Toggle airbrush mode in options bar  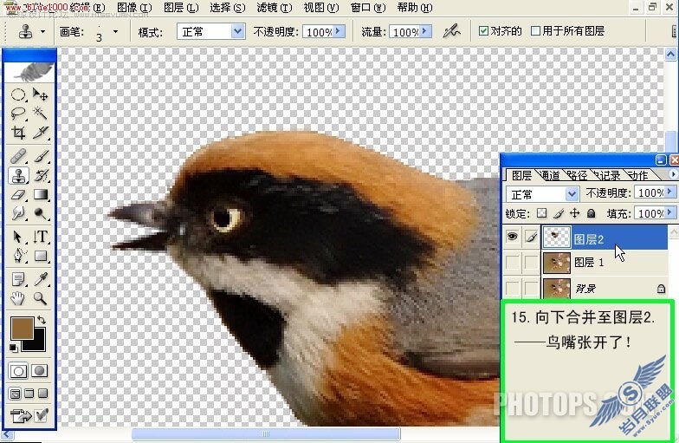451,31
